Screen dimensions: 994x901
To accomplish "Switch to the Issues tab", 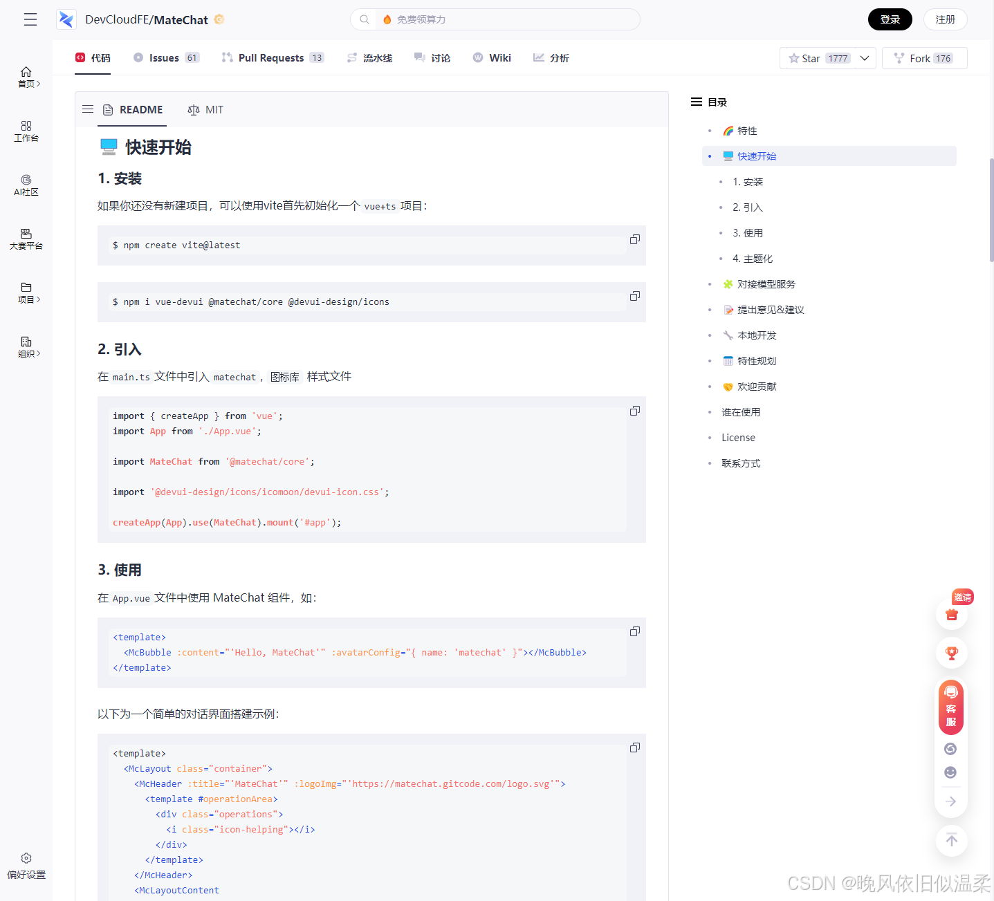I will [x=166, y=58].
